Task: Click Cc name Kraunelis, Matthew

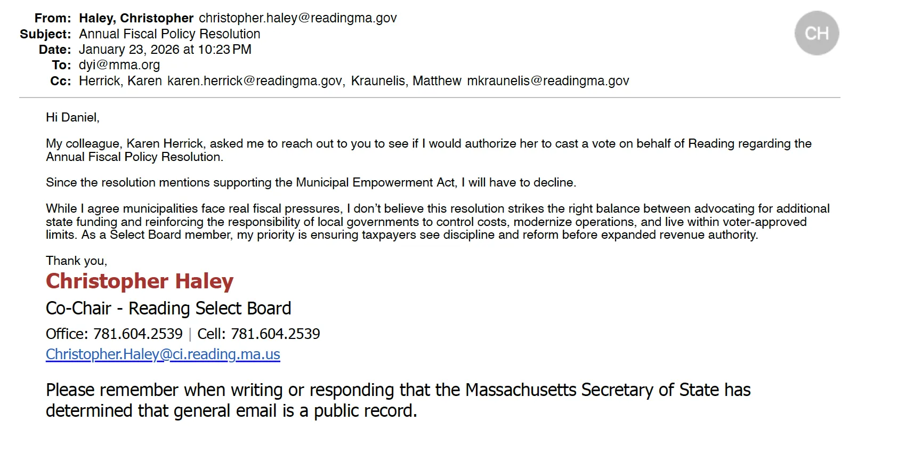Action: 406,81
